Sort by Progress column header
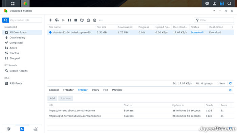The image size is (237, 133). coord(145,27)
